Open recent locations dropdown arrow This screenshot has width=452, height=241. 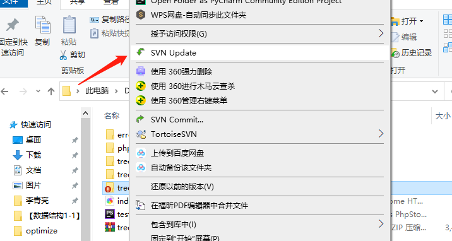38,91
